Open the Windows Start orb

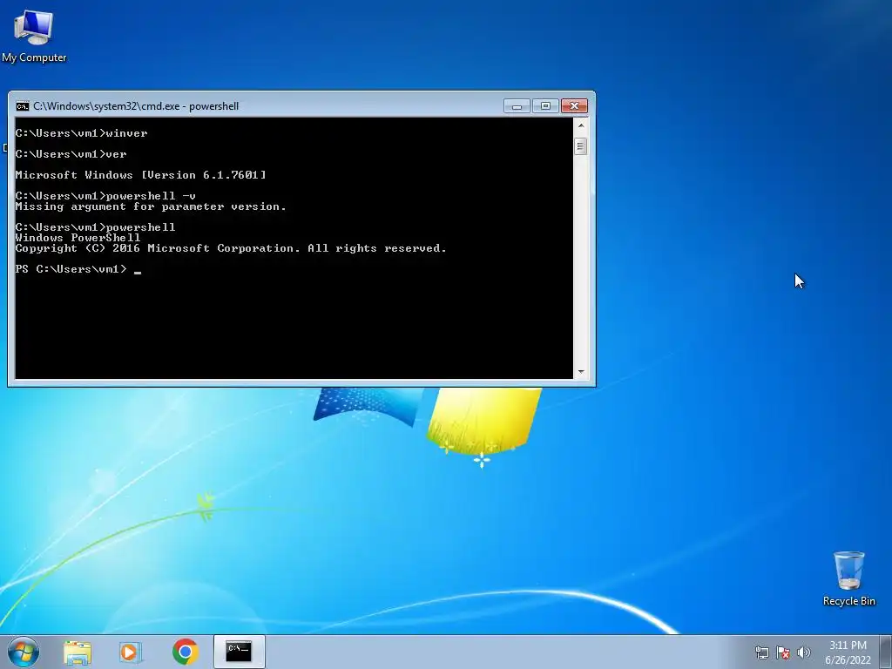pyautogui.click(x=24, y=652)
